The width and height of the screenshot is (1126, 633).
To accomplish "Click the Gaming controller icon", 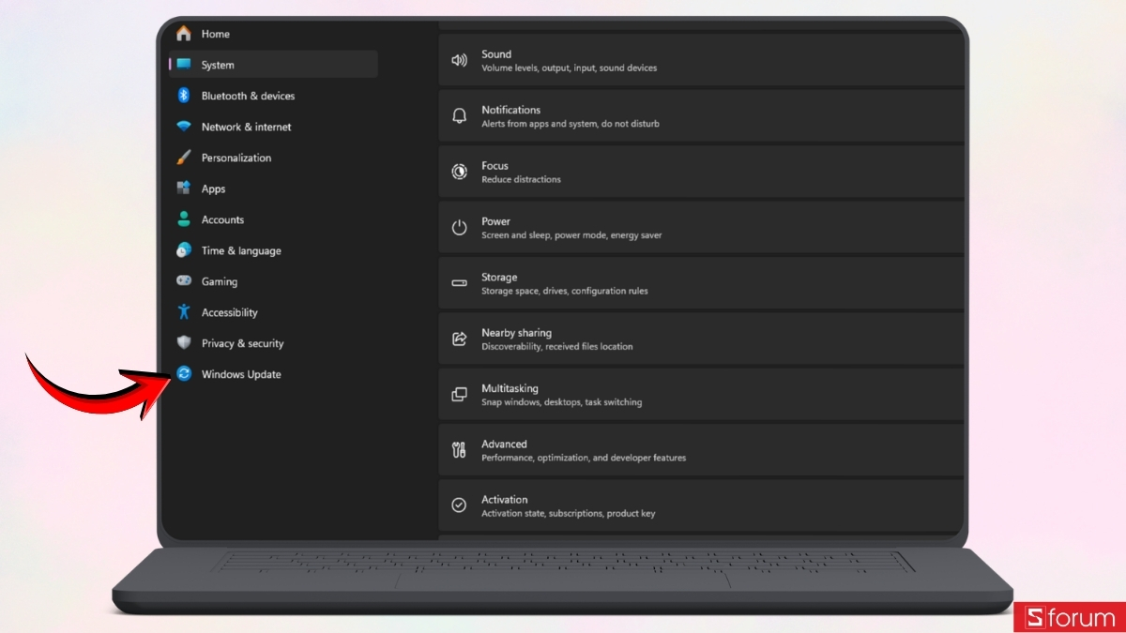I will (x=184, y=281).
